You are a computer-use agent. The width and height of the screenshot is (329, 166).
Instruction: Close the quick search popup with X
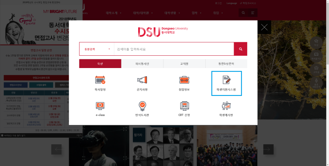tap(264, 27)
